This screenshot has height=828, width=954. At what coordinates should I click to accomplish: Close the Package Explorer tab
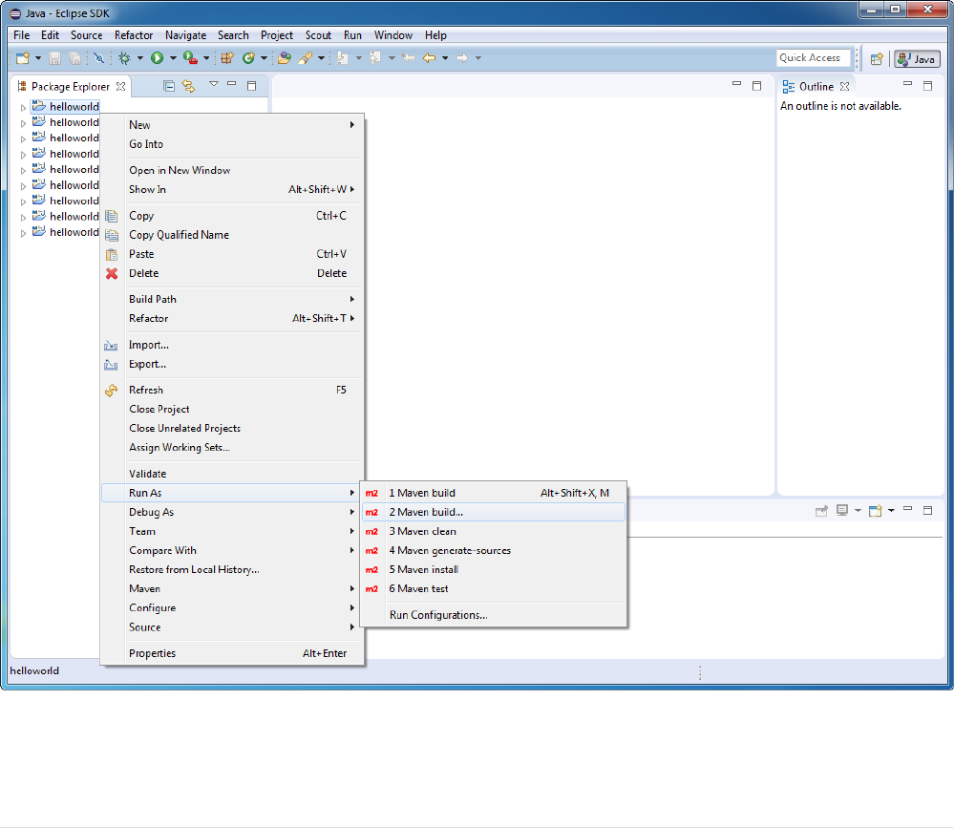tap(121, 86)
